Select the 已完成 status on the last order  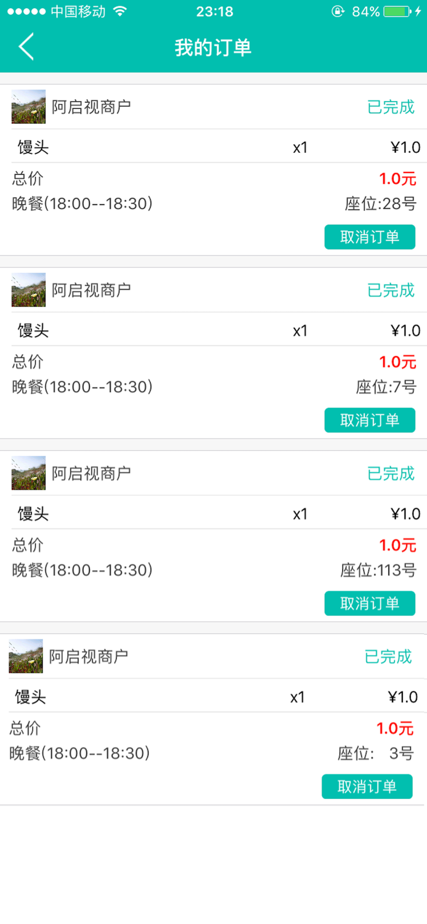[x=388, y=657]
